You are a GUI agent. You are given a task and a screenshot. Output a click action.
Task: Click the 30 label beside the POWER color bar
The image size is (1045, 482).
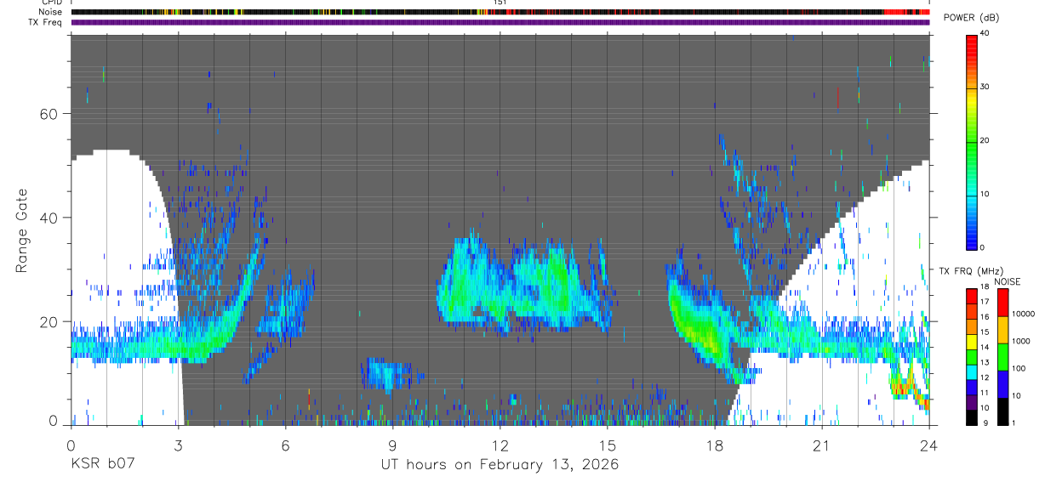pyautogui.click(x=986, y=87)
